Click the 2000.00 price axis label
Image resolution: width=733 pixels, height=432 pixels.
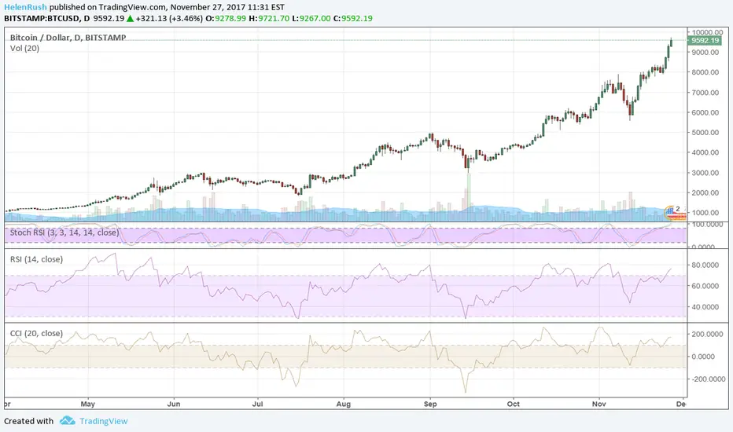(x=705, y=193)
